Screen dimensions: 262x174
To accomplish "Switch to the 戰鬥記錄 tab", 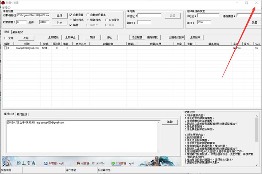I will 22,114.
